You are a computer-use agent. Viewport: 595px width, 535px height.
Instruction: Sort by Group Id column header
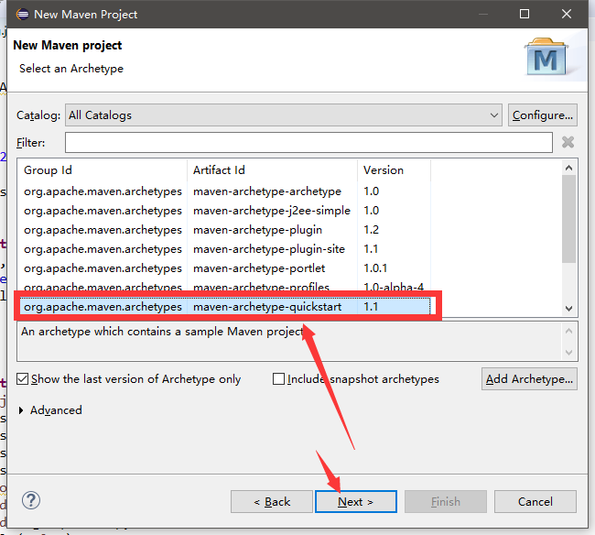coord(102,170)
